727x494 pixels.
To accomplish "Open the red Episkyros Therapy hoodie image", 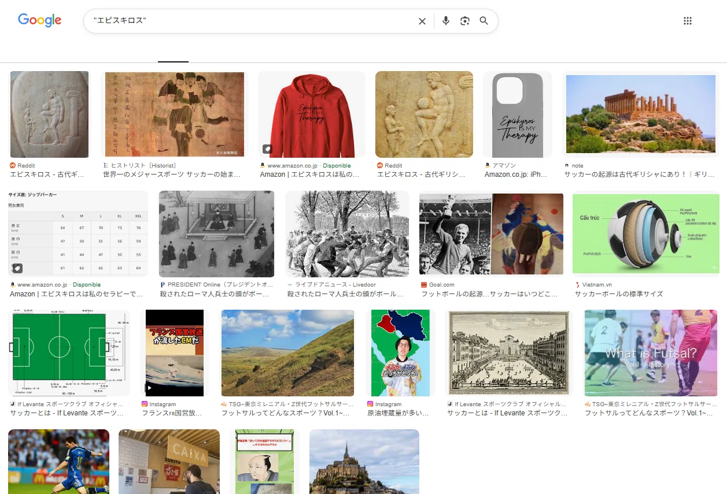I will 312,114.
